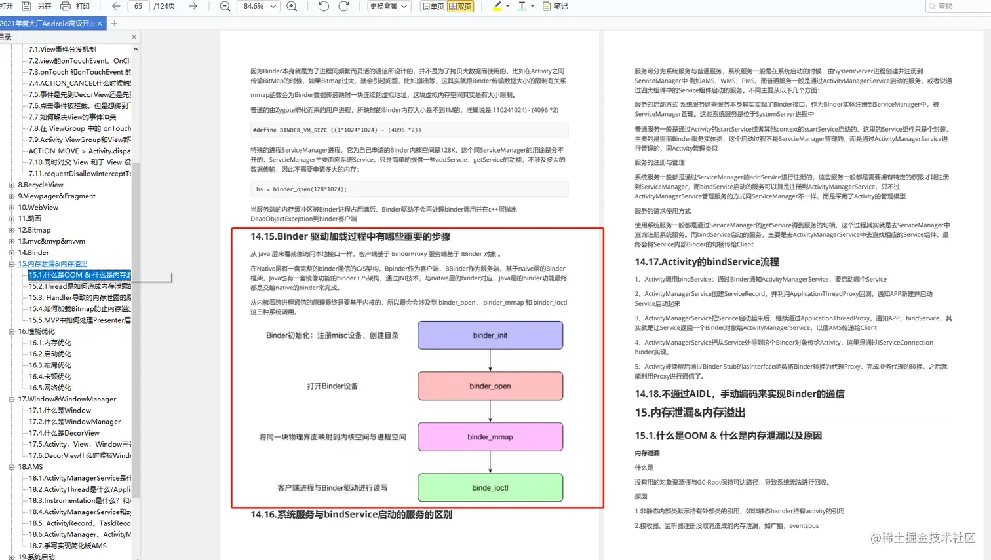Open outline item 16.1.内存优化
The height and width of the screenshot is (560, 991).
tap(50, 343)
